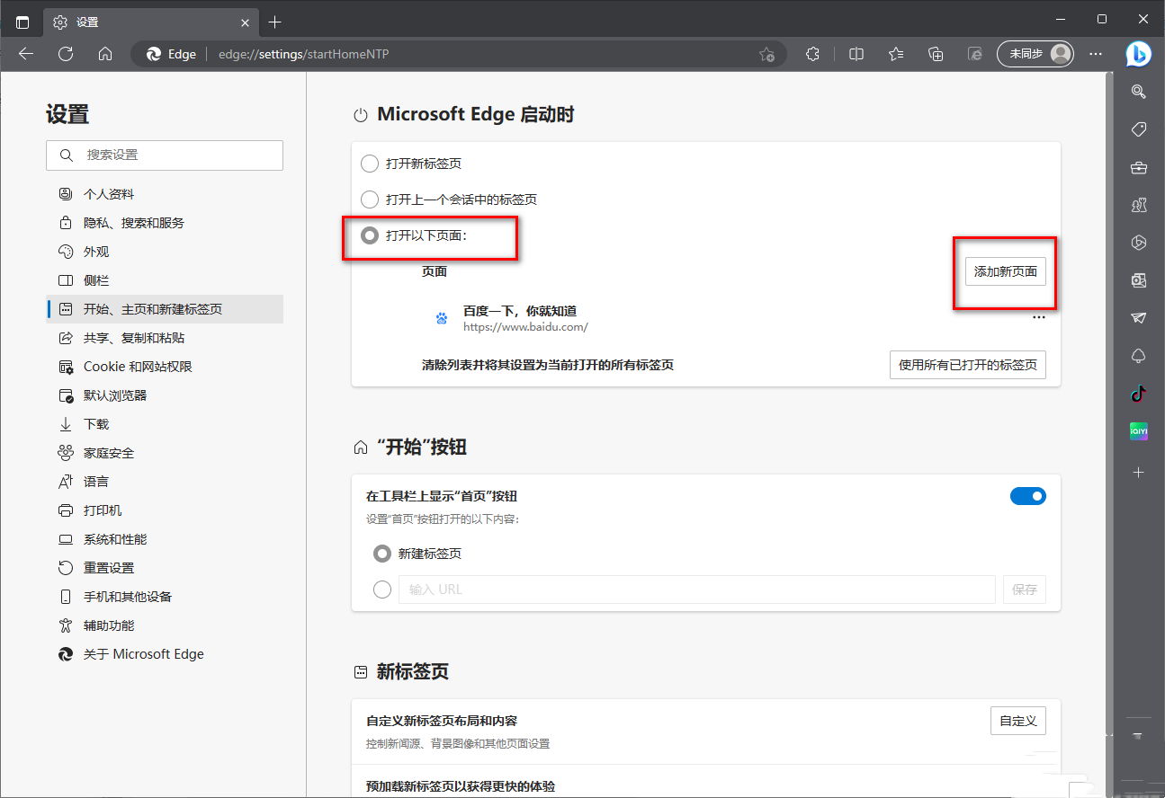Open 下载 settings

coord(165,424)
